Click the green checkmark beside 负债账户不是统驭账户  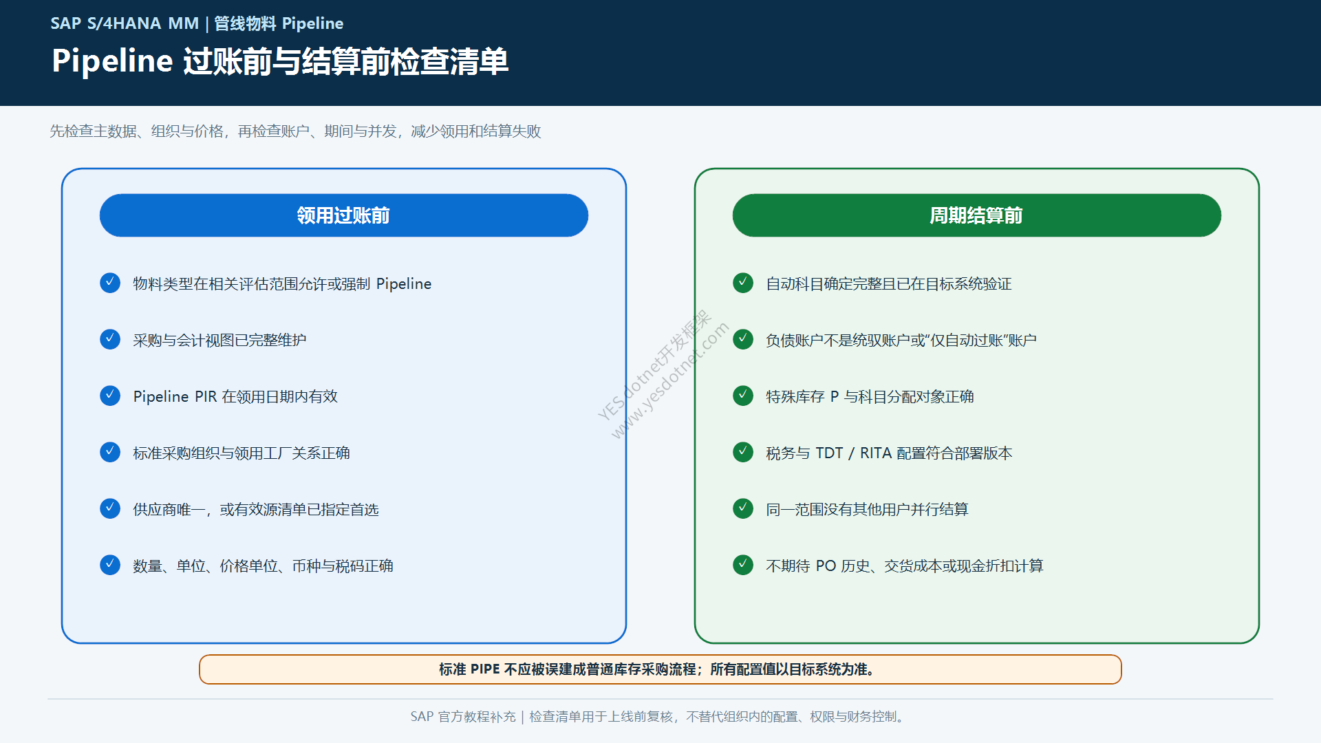tap(743, 339)
